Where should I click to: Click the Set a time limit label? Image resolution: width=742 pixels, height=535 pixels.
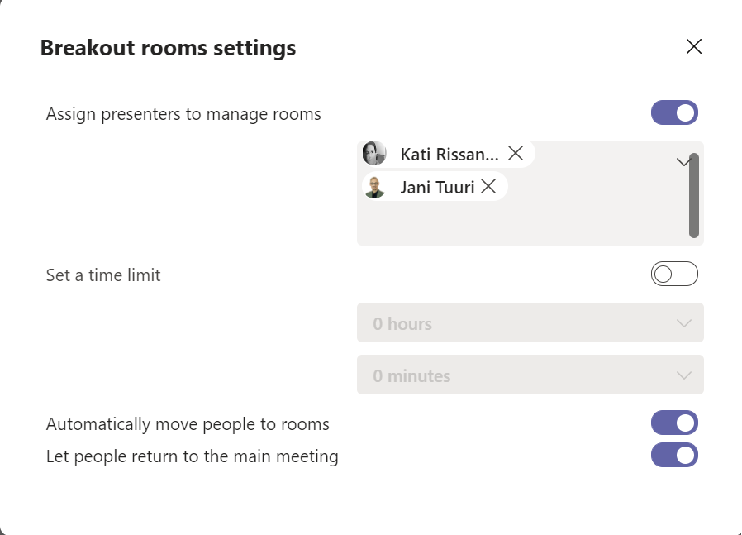click(x=103, y=275)
